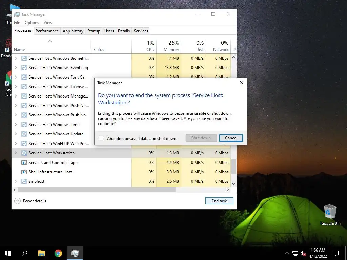
Task: Sort by Network usage column
Action: [x=219, y=47]
